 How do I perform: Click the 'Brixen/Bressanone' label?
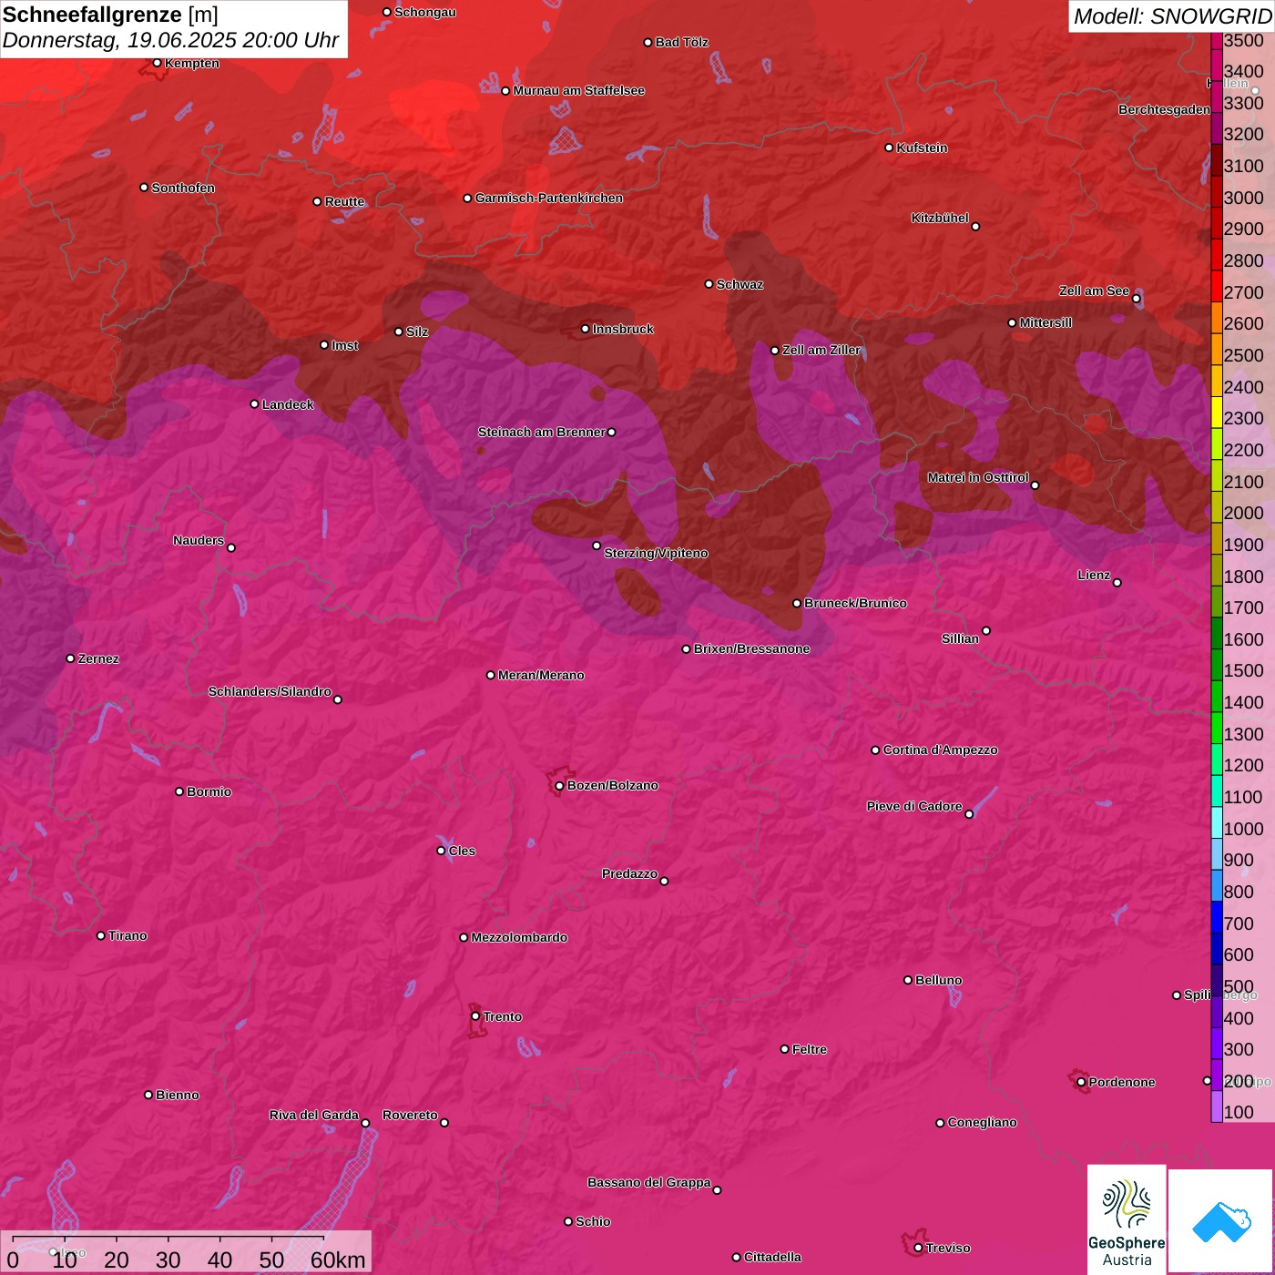[x=751, y=648]
